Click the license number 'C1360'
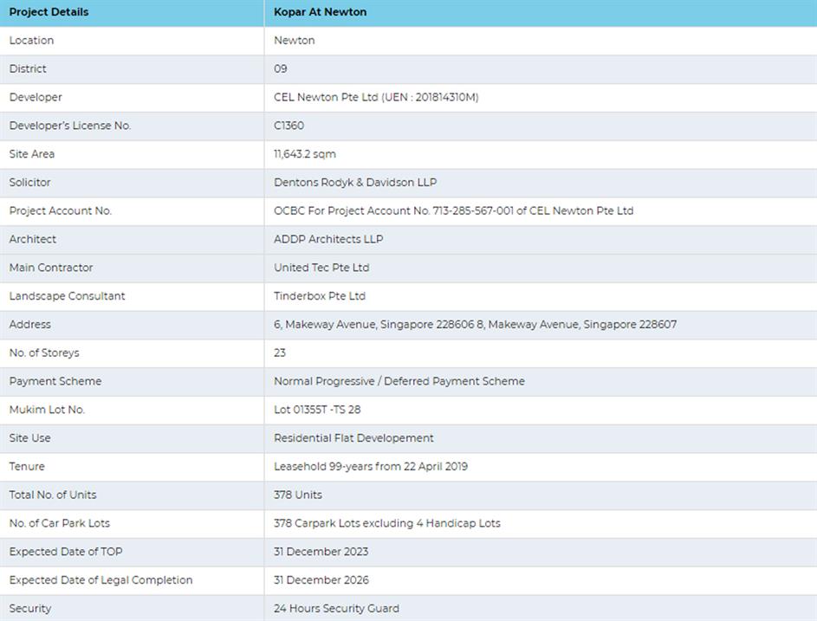This screenshot has height=621, width=817. (289, 126)
